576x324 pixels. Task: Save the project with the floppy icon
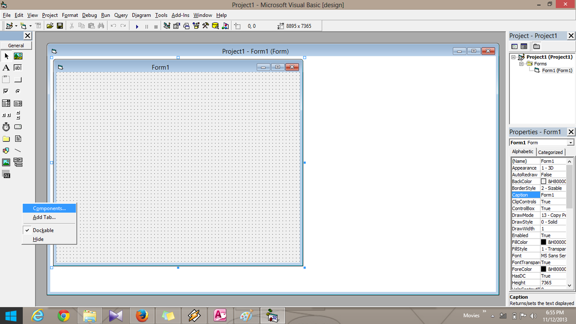[x=59, y=26]
